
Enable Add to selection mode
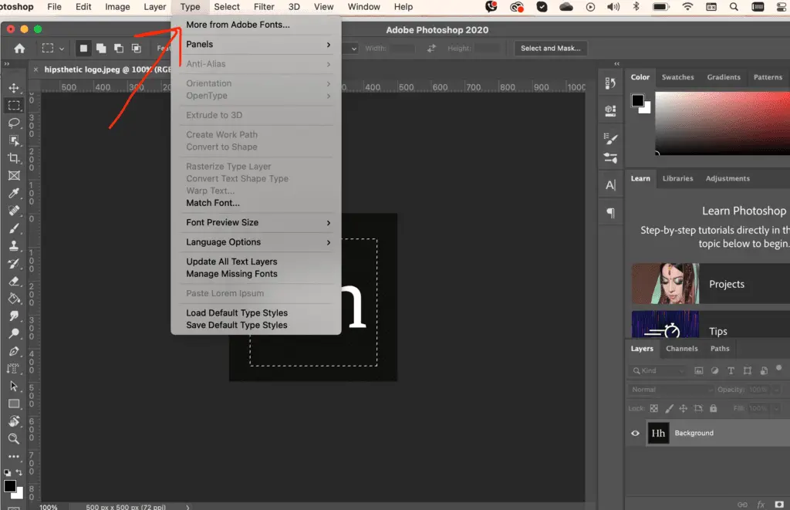pyautogui.click(x=101, y=49)
